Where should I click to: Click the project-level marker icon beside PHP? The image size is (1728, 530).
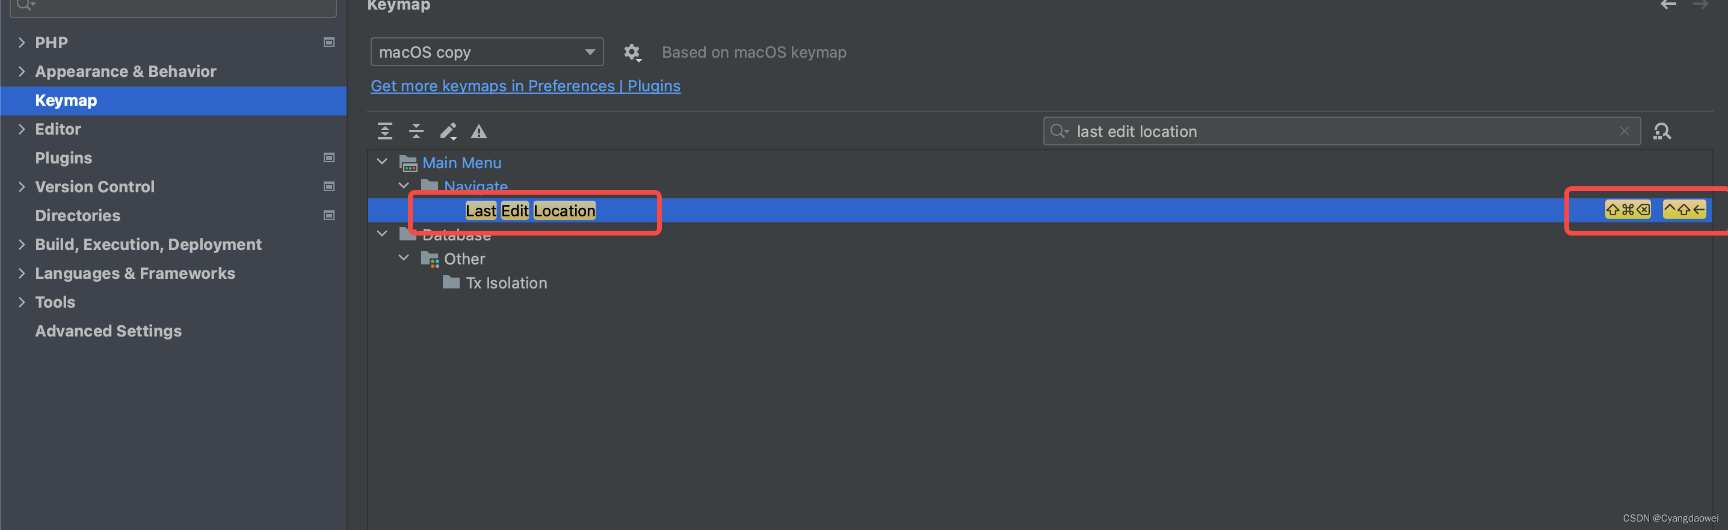329,42
